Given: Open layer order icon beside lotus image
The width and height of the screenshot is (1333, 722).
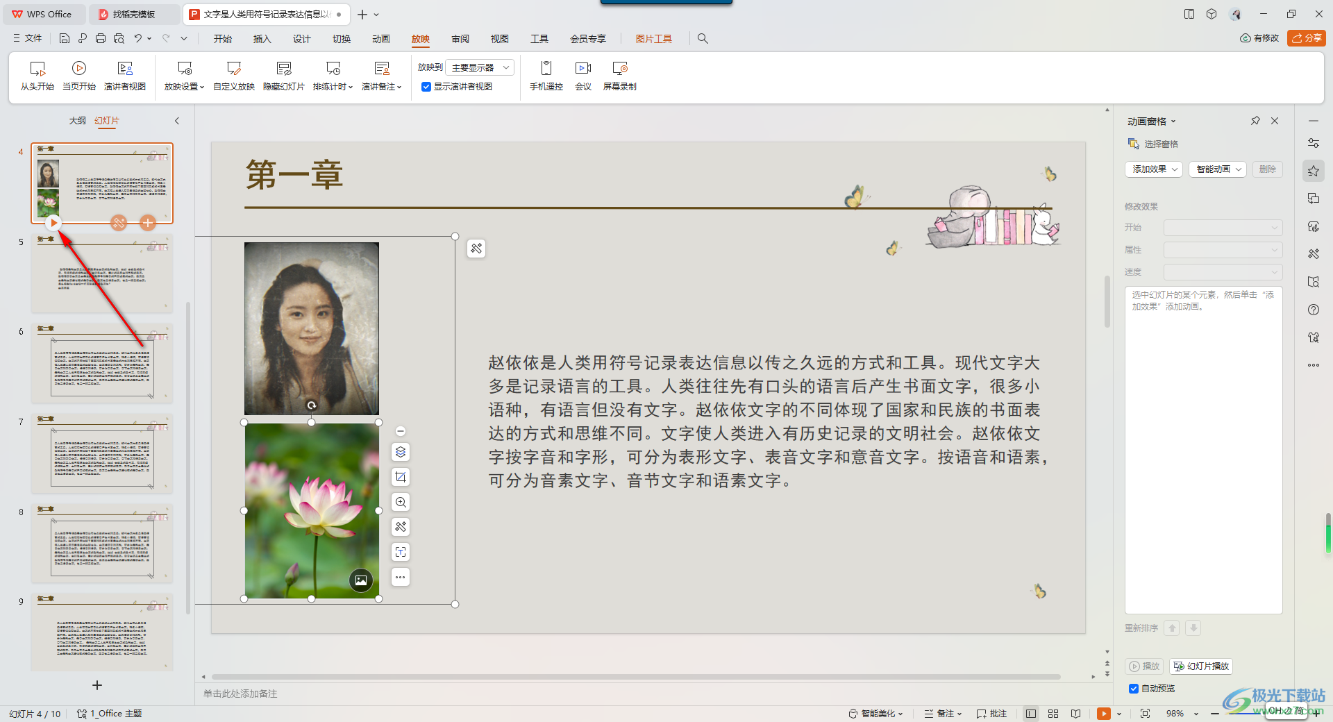Looking at the screenshot, I should point(401,452).
